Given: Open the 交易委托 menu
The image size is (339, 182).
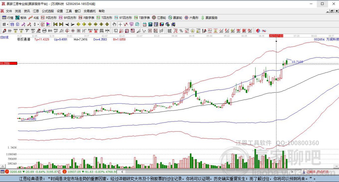Looking at the screenshot, I should 89,11.
